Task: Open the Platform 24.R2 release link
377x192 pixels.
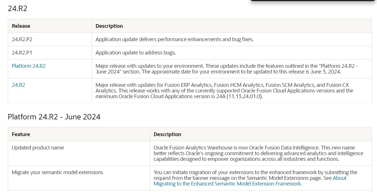Action: [29, 66]
